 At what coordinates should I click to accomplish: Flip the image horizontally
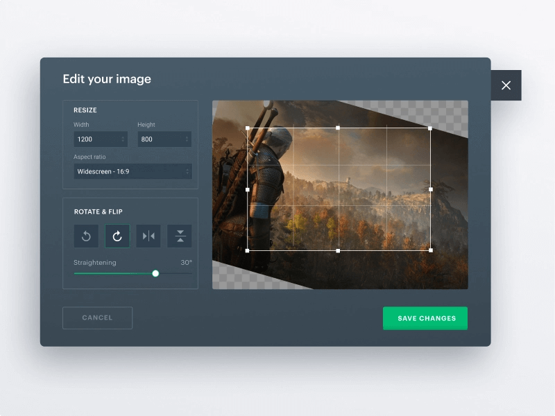point(148,236)
